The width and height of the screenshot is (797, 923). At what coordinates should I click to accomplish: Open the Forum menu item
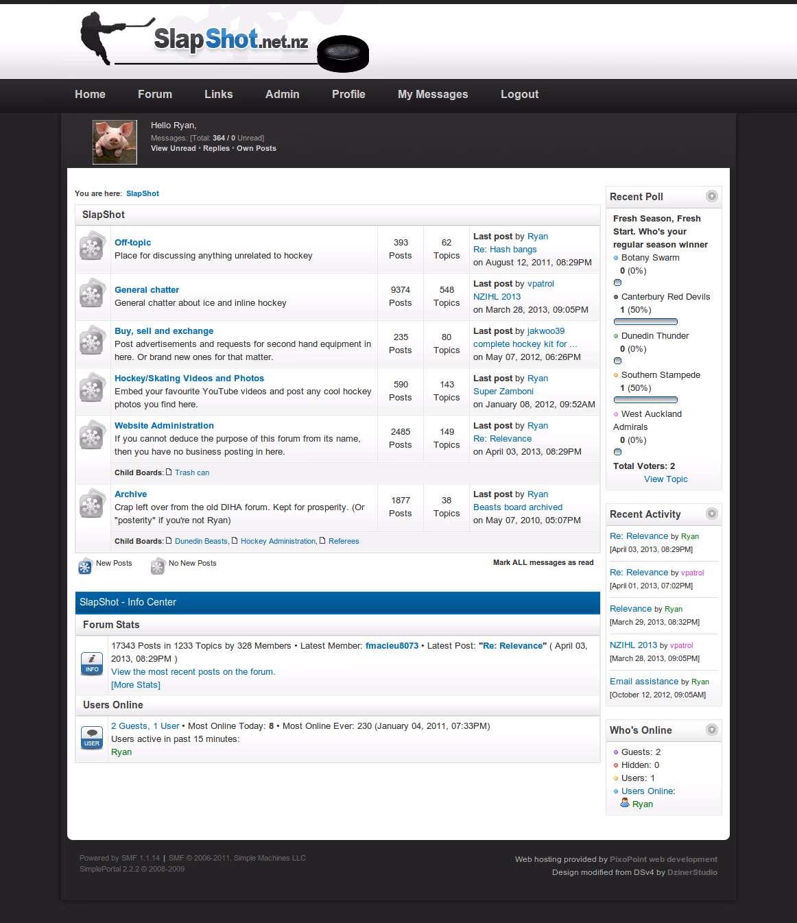pos(155,95)
